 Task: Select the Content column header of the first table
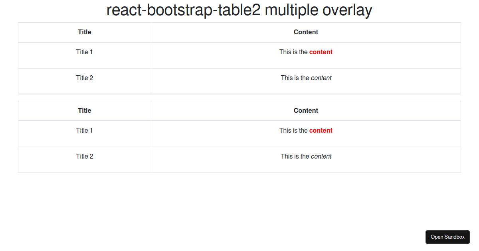pos(306,32)
